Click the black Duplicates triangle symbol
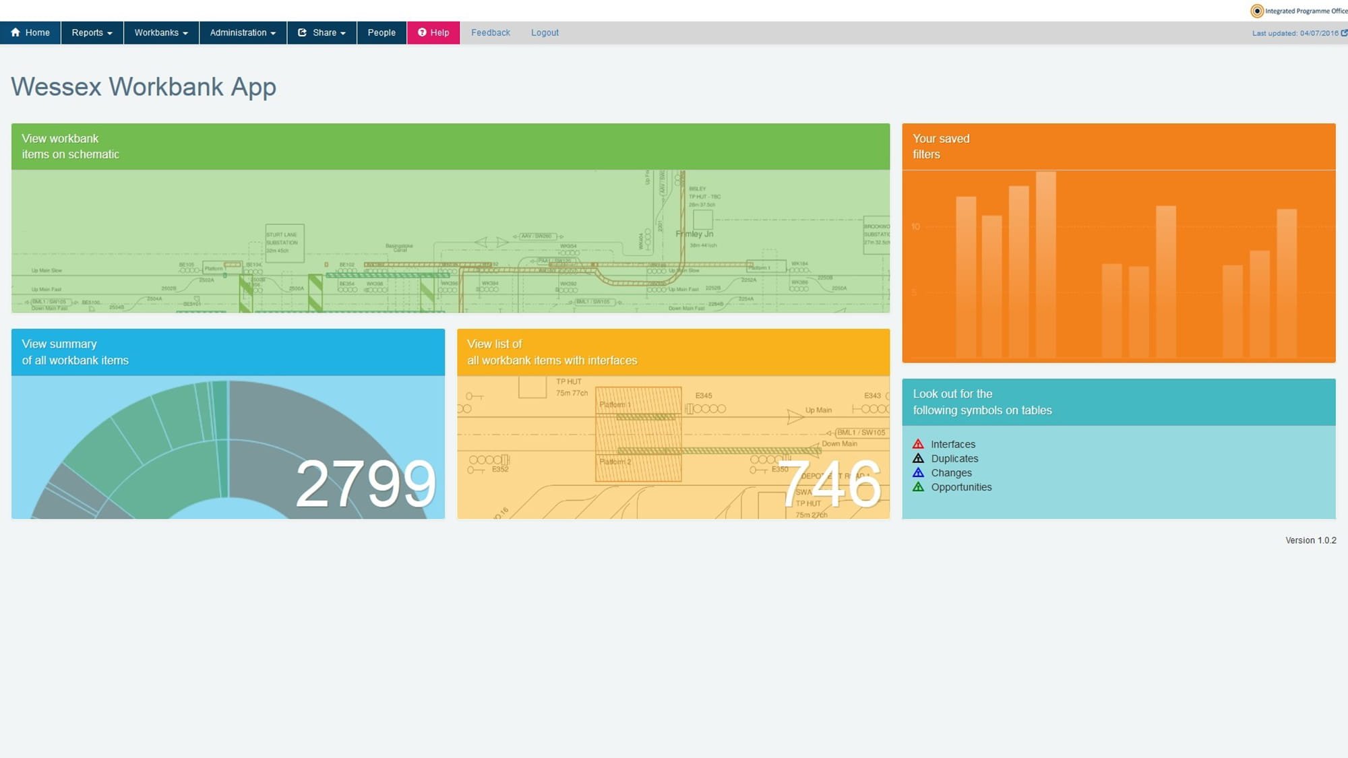 (919, 458)
